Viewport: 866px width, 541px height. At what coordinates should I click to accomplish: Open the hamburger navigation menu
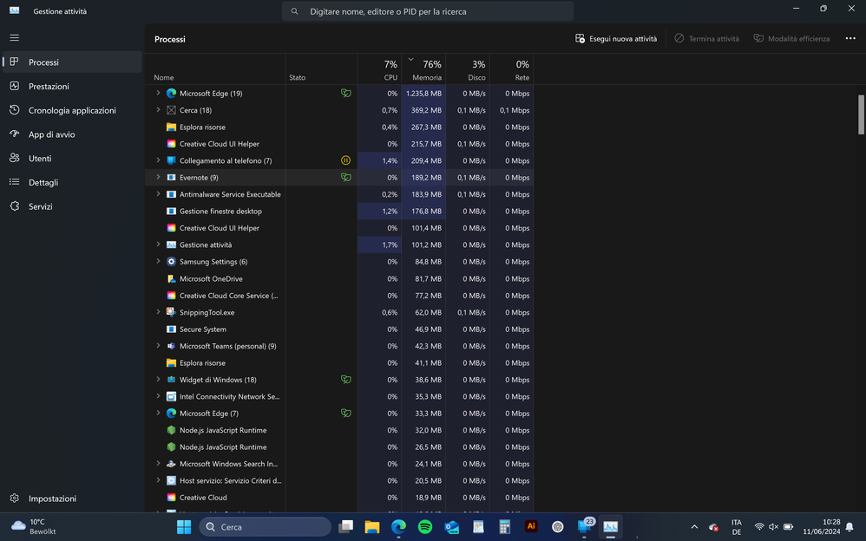[x=15, y=37]
